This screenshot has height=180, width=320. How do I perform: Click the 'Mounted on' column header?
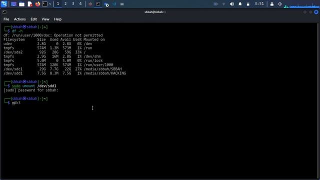pos(94,39)
